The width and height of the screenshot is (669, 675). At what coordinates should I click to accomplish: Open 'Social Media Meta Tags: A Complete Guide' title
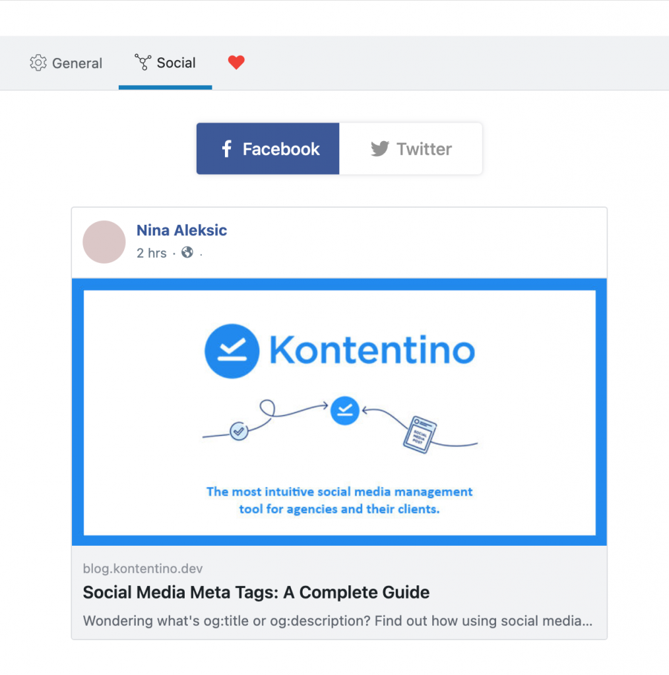pos(256,593)
